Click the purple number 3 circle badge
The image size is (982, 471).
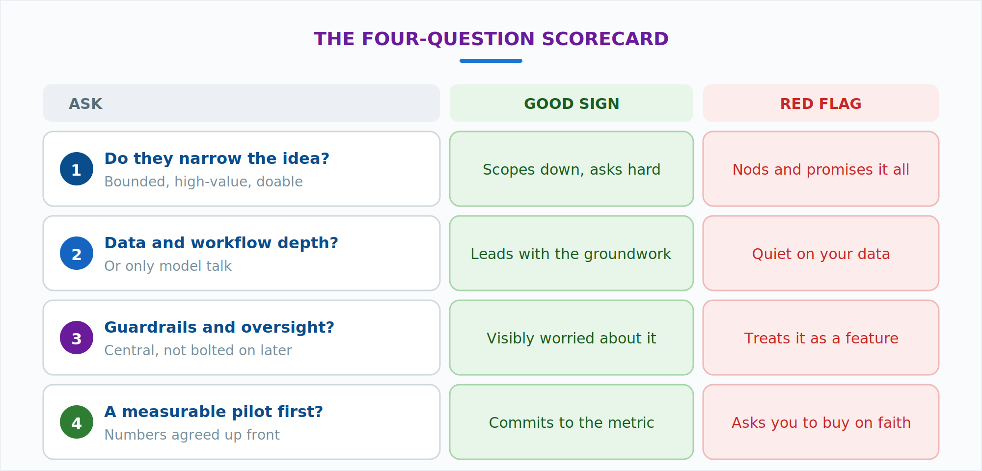click(77, 338)
